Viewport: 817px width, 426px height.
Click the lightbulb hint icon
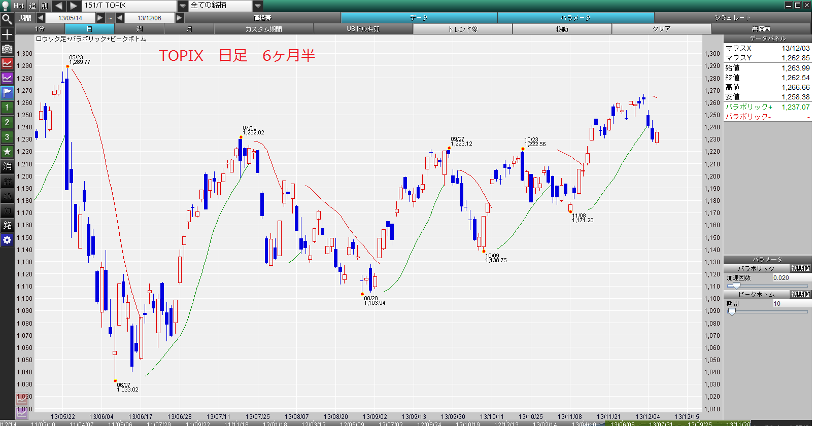click(x=6, y=6)
